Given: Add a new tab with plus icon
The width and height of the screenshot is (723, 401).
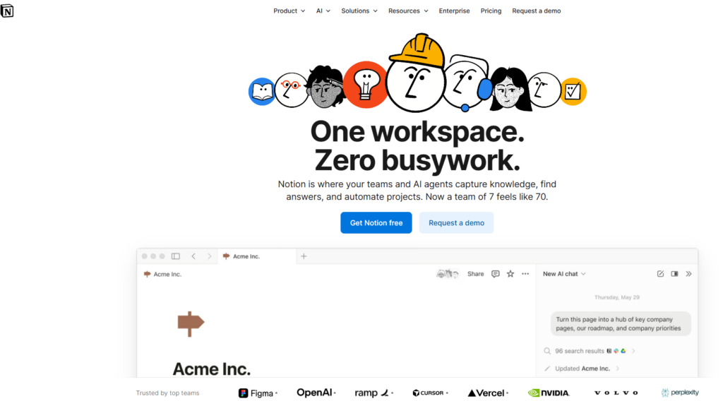Looking at the screenshot, I should point(304,256).
